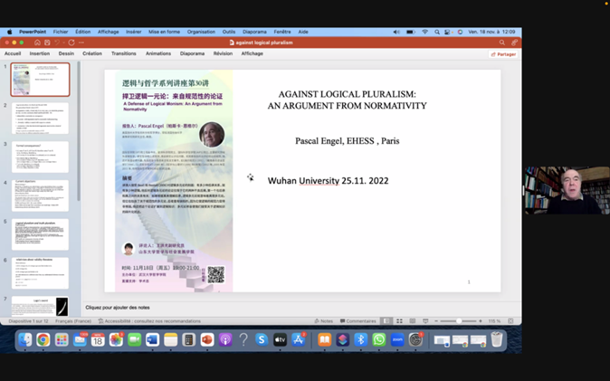Open the Transitions ribbon tab
The image size is (610, 381).
[x=123, y=53]
